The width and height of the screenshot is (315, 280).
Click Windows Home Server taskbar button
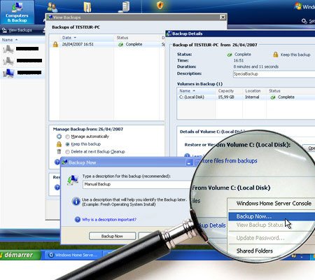[x=73, y=255]
